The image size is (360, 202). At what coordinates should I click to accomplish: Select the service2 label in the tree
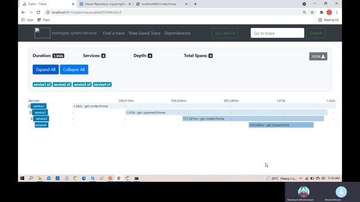(x=40, y=112)
